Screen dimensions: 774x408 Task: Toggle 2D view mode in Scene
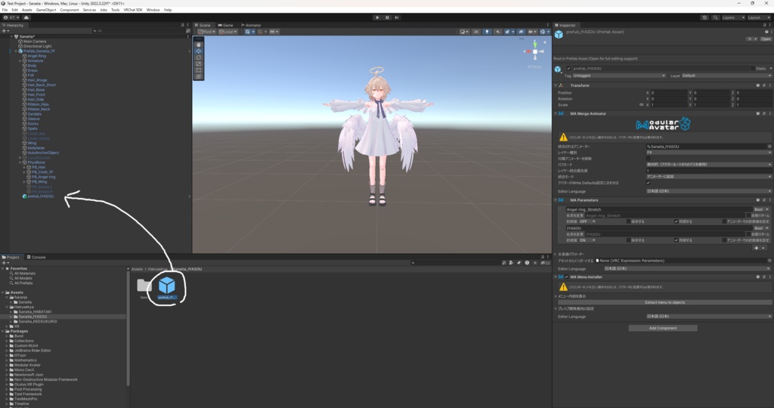pyautogui.click(x=476, y=32)
